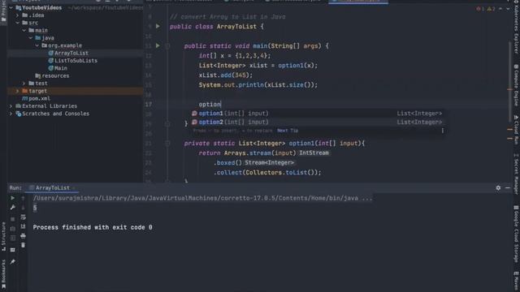Expand Scratches and Consoles node
Viewport: 520px width, 292px height.
(11, 114)
